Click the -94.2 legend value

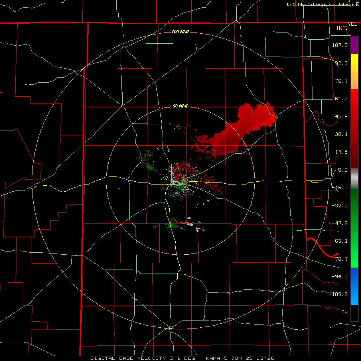[x=340, y=276]
